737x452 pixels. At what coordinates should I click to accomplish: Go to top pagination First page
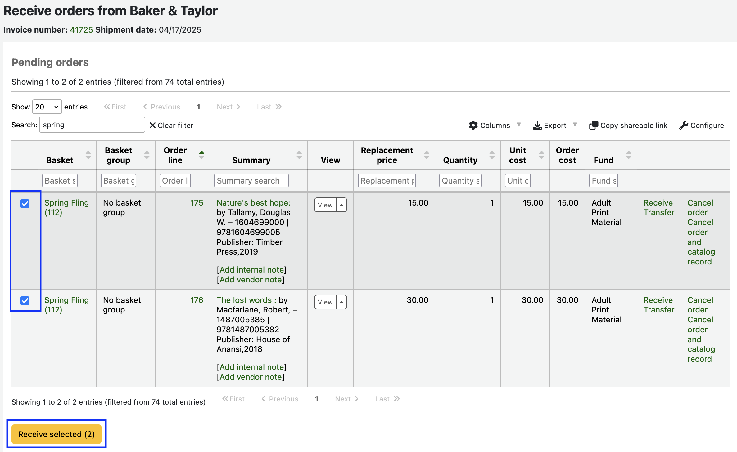point(115,107)
